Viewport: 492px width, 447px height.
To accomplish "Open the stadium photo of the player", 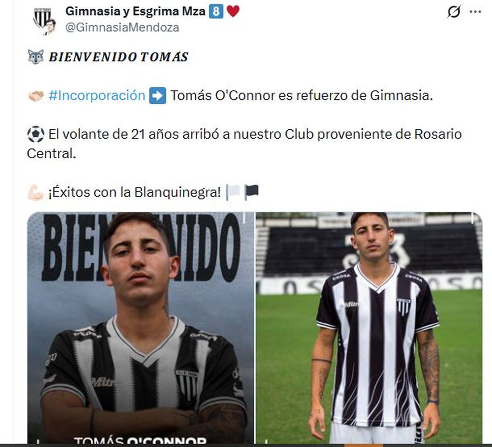I will [369, 328].
